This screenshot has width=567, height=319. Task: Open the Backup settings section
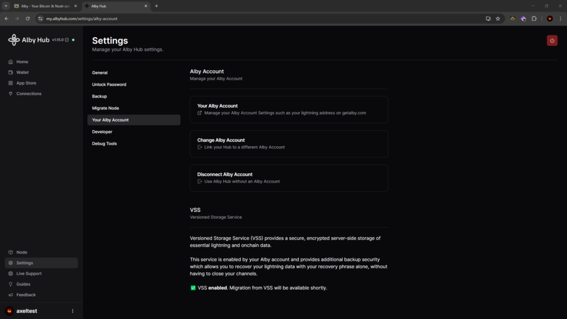point(100,96)
